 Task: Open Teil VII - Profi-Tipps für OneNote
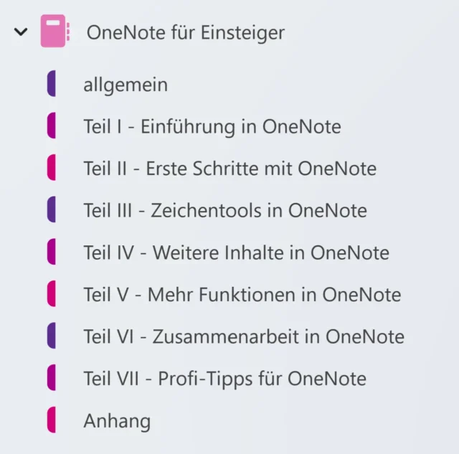click(224, 378)
